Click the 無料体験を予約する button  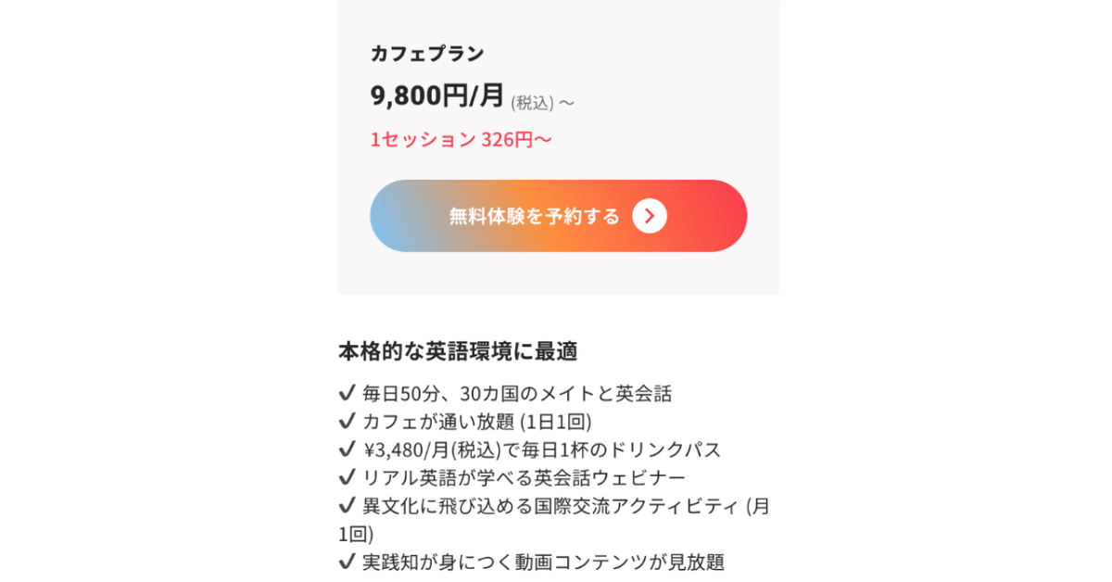click(x=558, y=216)
